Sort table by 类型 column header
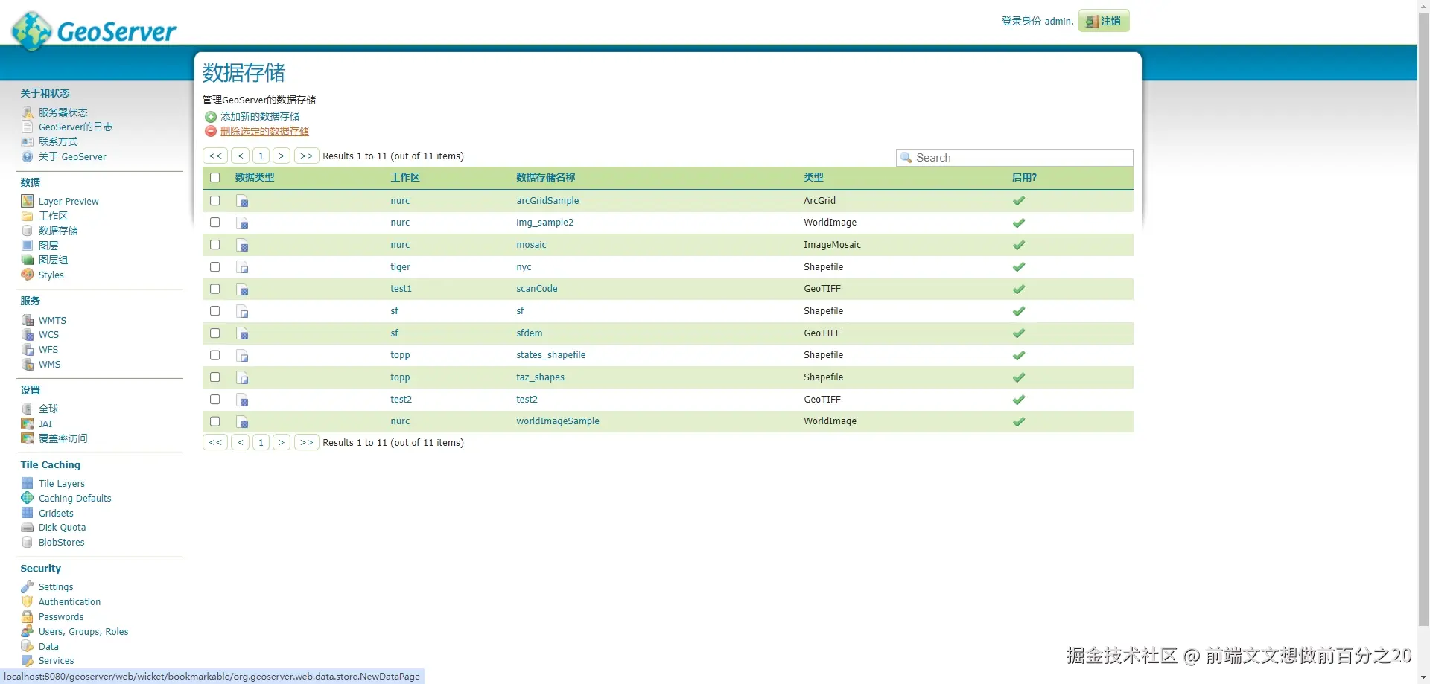This screenshot has height=684, width=1430. click(x=813, y=178)
